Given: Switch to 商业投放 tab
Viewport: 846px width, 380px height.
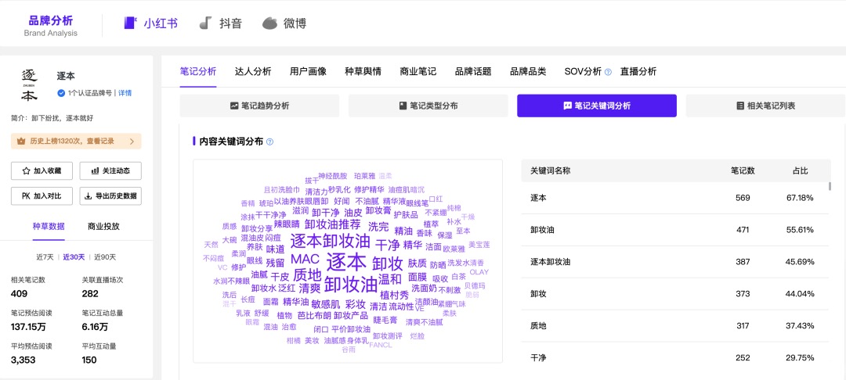Looking at the screenshot, I should pyautogui.click(x=103, y=226).
